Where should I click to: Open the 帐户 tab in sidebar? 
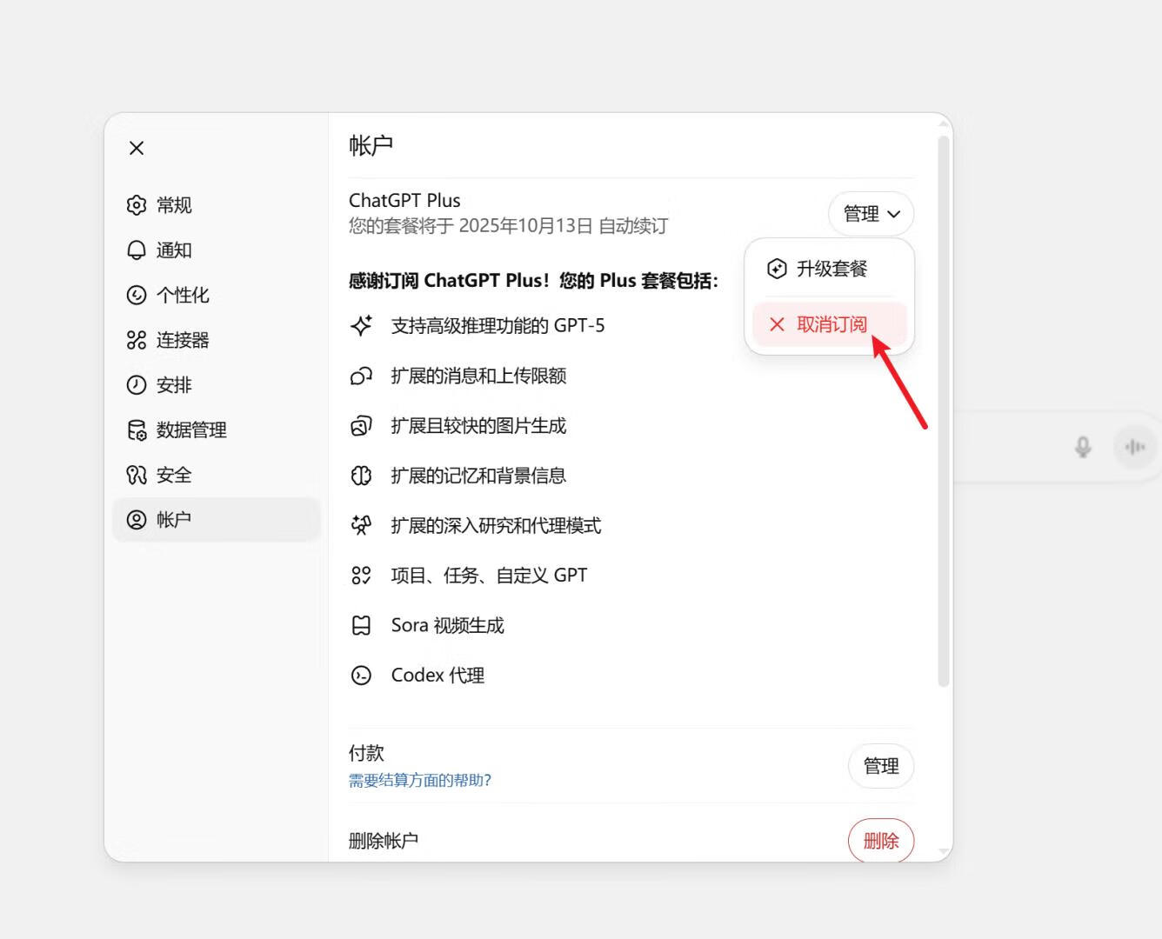click(217, 520)
